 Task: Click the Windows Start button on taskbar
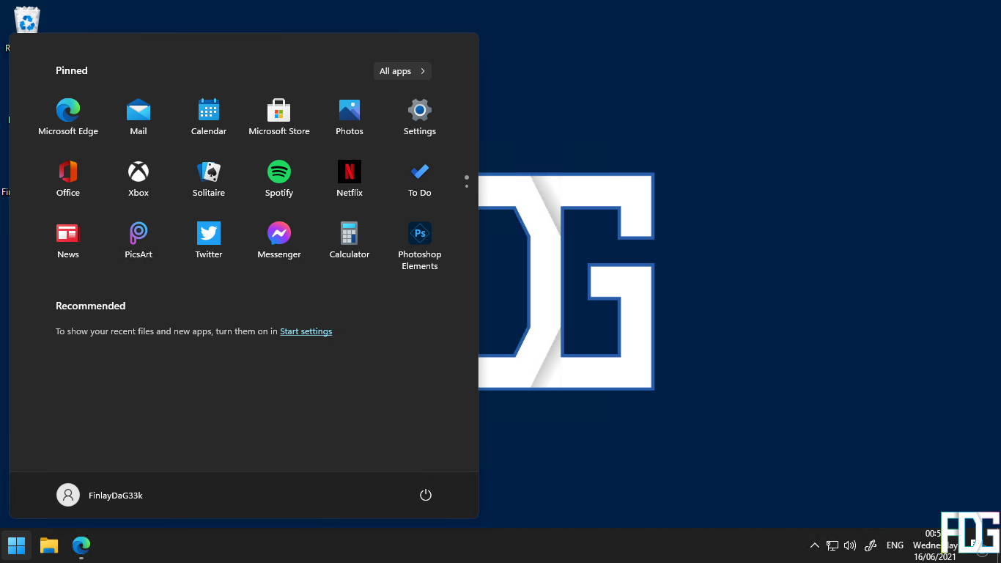click(16, 545)
